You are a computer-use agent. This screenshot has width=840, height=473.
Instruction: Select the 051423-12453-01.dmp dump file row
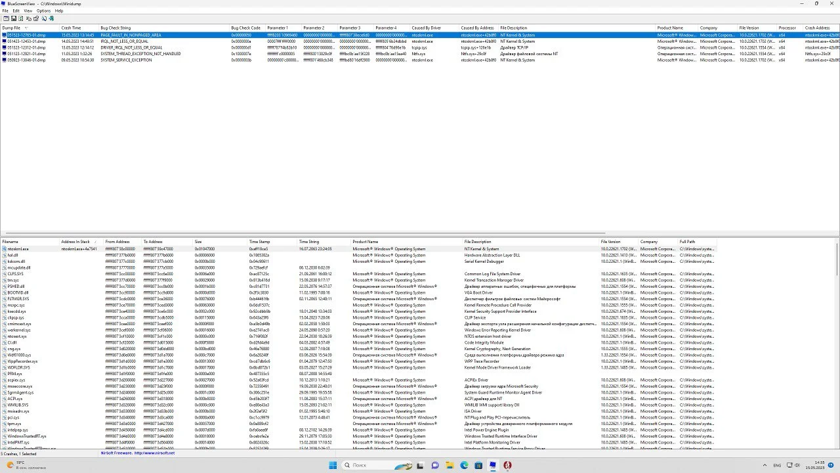click(x=26, y=41)
